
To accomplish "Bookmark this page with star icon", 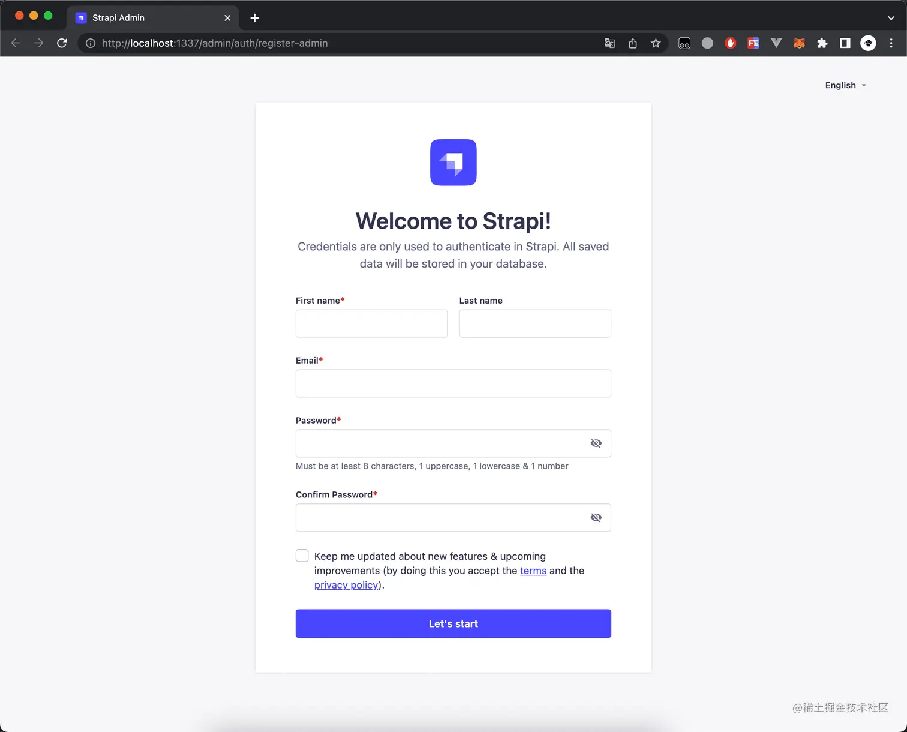I will coord(656,43).
